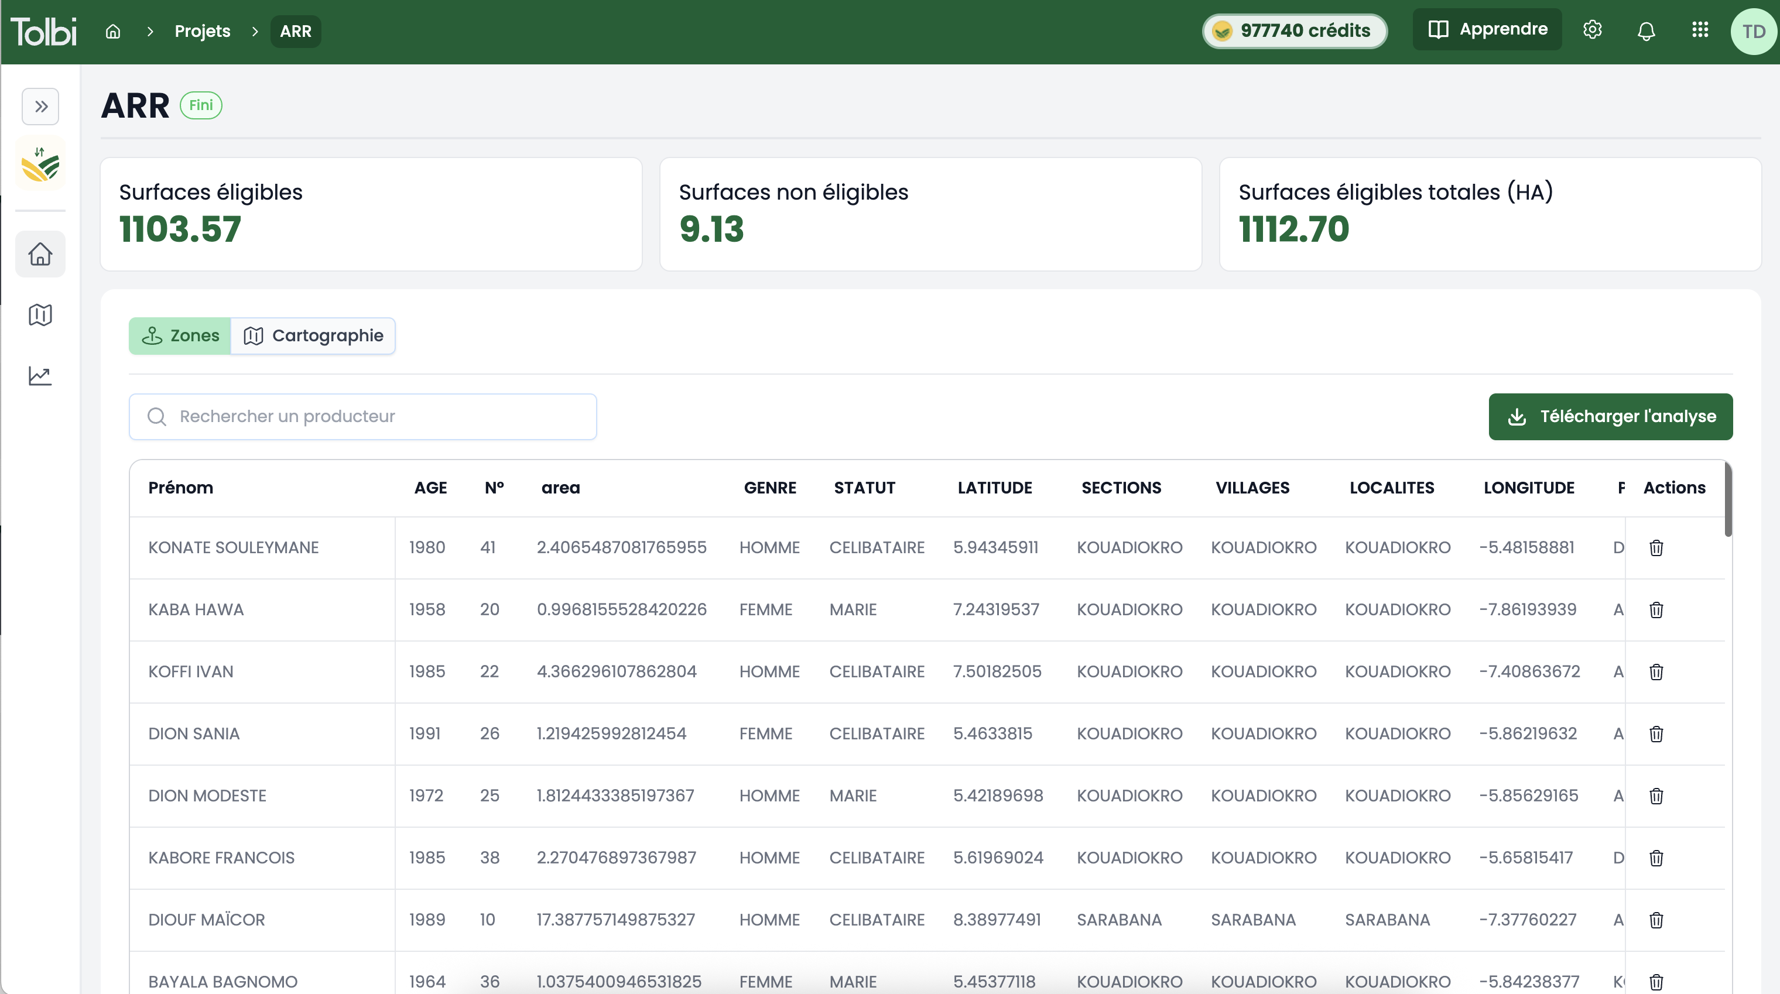This screenshot has width=1780, height=994.
Task: Click the ARR page title
Action: coord(135,106)
